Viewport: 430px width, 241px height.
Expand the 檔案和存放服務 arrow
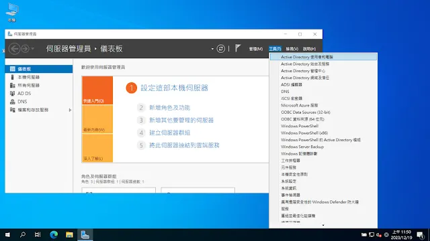(x=70, y=110)
